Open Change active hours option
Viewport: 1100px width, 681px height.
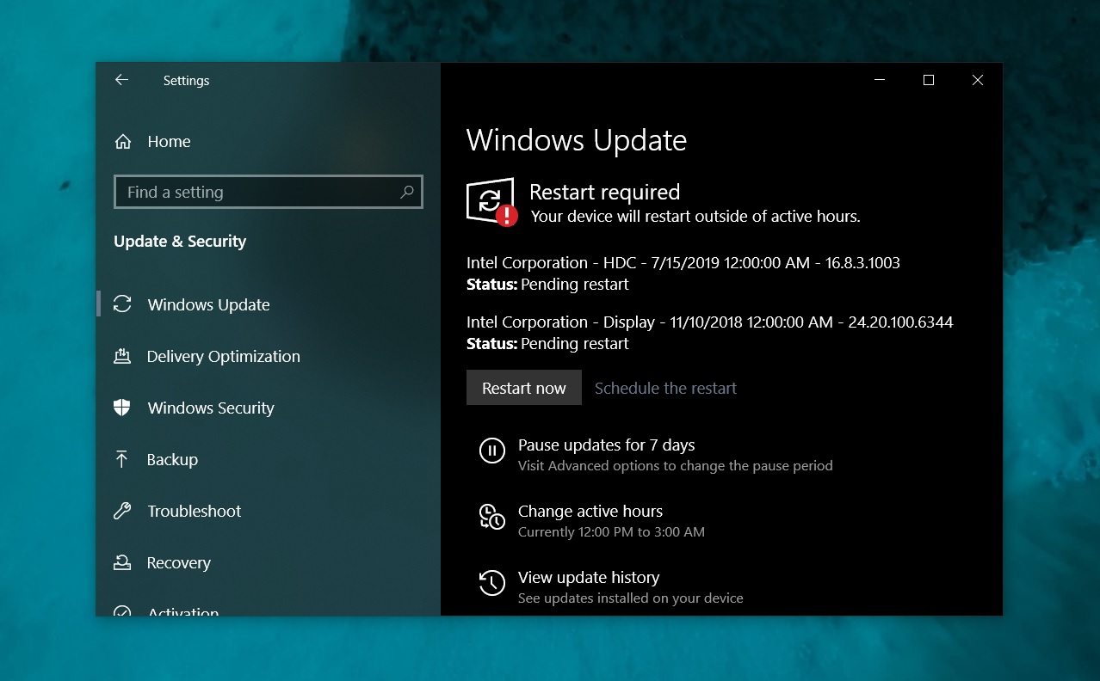pyautogui.click(x=590, y=511)
